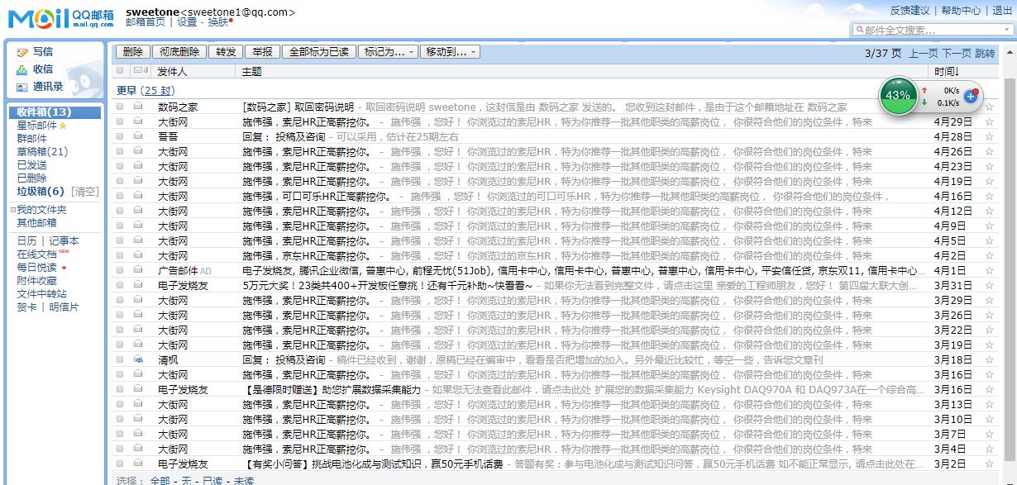Click the inbox download icon beside 收信

pyautogui.click(x=23, y=69)
